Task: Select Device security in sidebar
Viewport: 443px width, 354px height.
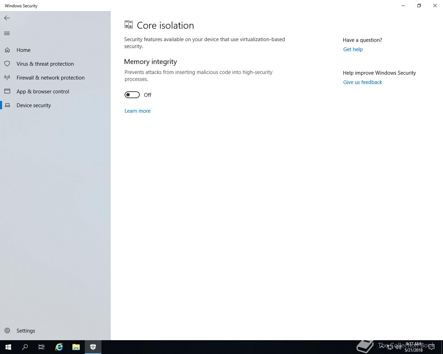Action: coord(55,105)
